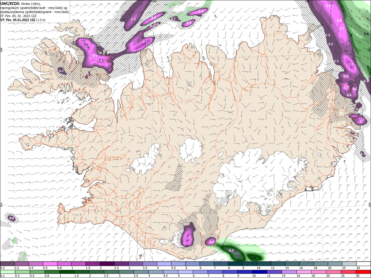The image size is (371, 278).
Task: Pick the bright pink upper swatch spanning 0.5–0.8
Action: point(50,264)
